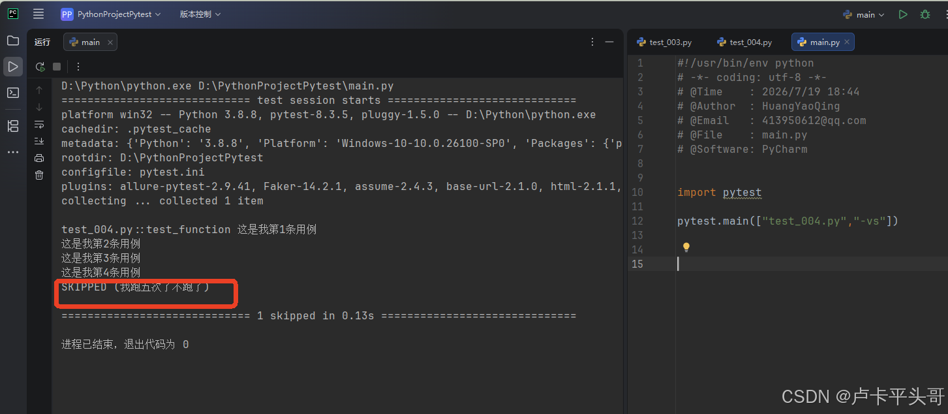Open the 版本控制 dropdown menu
Screen dimensions: 948x414
[200, 14]
